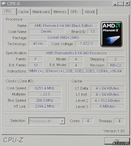Click the Level 2 value 4 x 512 KBytes

point(107,100)
